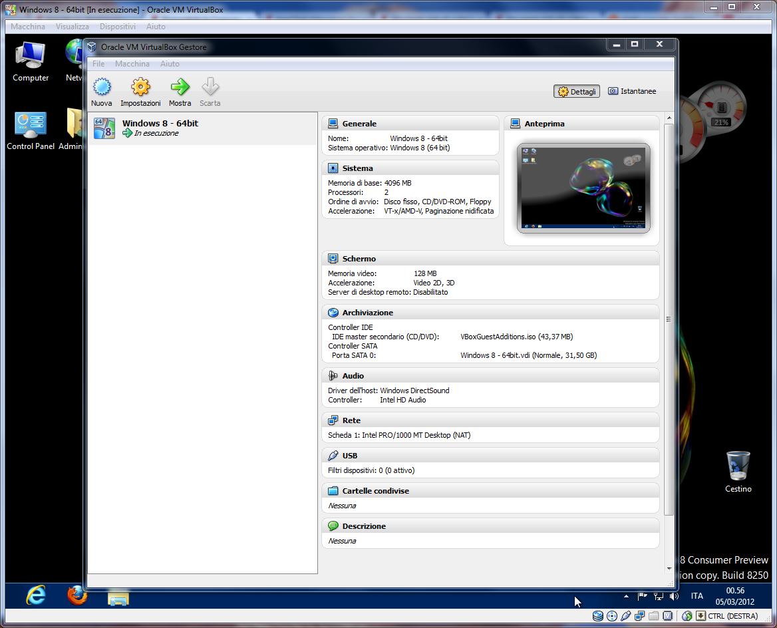Click 'Intel PRO/1000 MT Desktop (NAT)' adapter text
This screenshot has height=628, width=777.
pyautogui.click(x=416, y=435)
